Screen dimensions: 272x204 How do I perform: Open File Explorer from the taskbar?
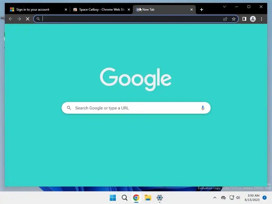tap(148, 198)
